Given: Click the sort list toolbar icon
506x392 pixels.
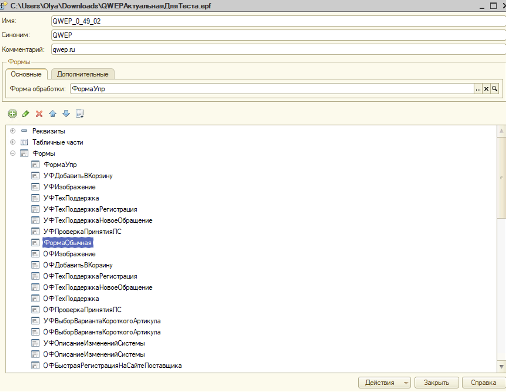Looking at the screenshot, I should 80,114.
